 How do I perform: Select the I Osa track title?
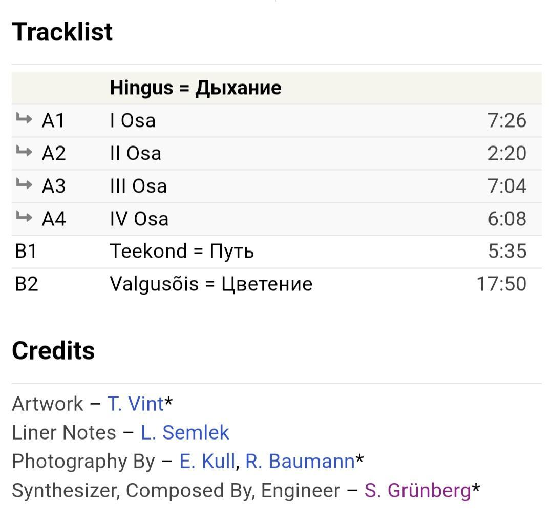(133, 120)
